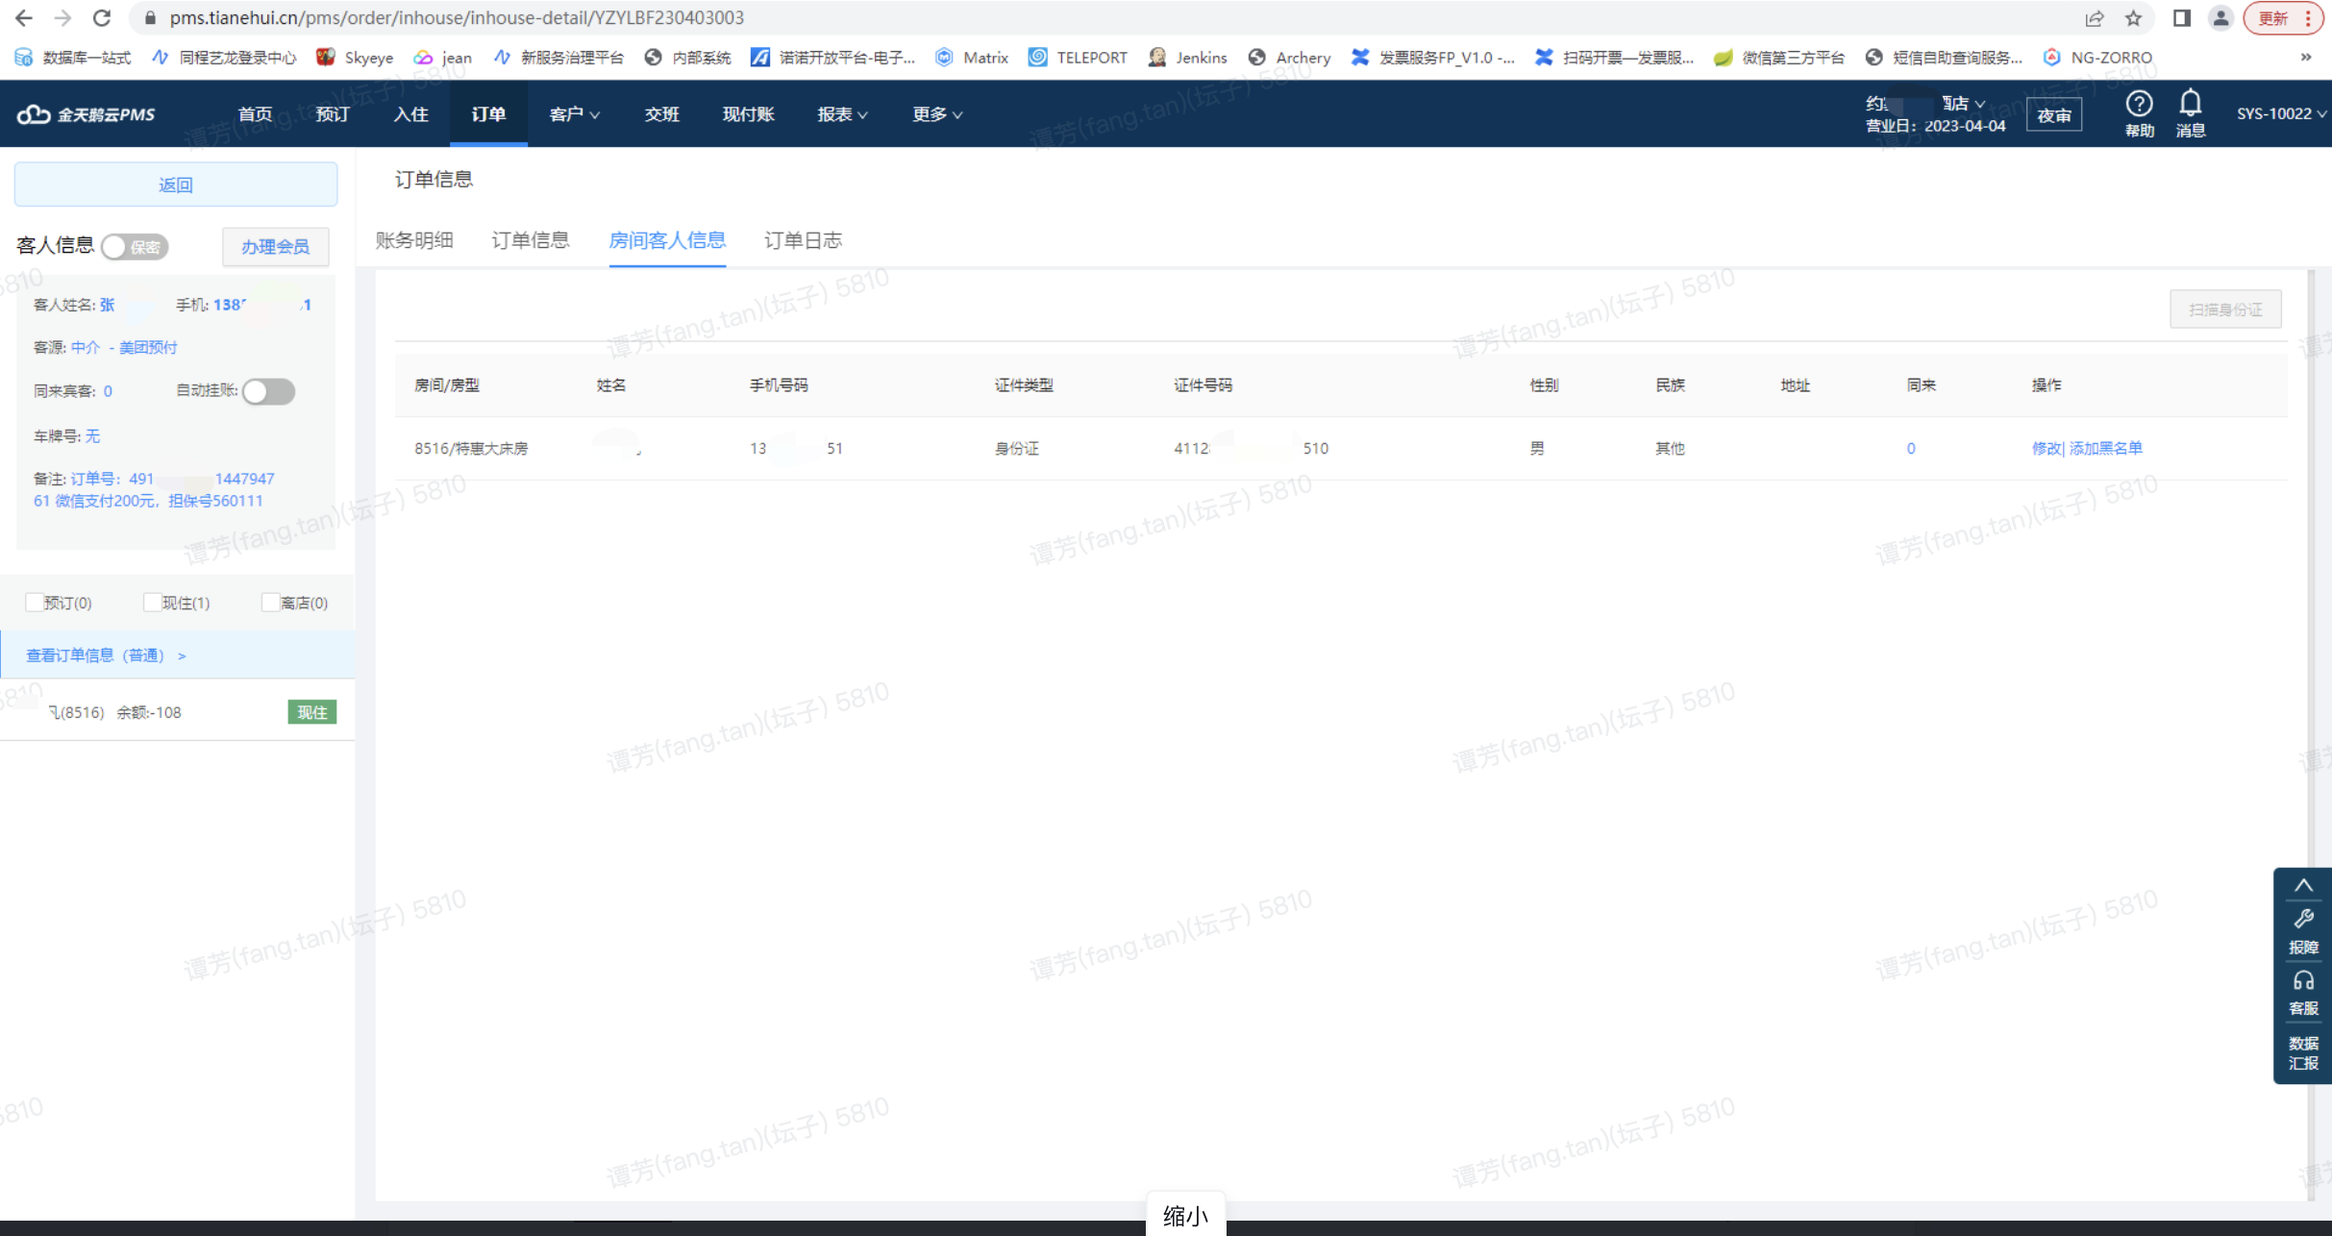Image resolution: width=2332 pixels, height=1236 pixels.
Task: Open the browser side panel icon
Action: coord(2181,17)
